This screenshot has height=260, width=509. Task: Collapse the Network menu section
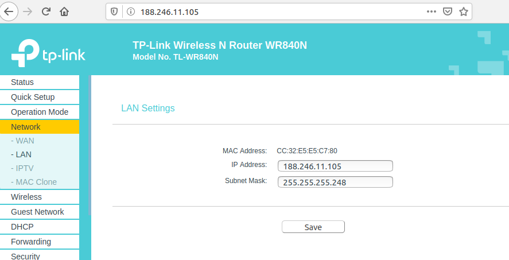tap(26, 127)
